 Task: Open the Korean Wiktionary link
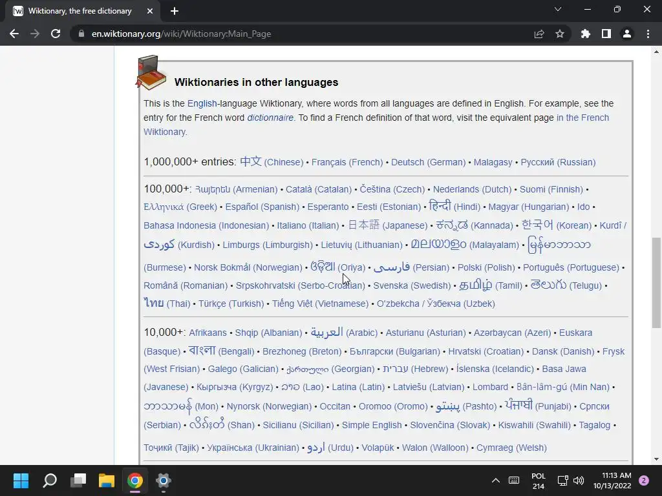pyautogui.click(x=557, y=225)
